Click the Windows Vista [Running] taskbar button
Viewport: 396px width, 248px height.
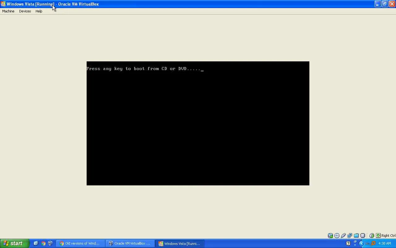pyautogui.click(x=180, y=244)
